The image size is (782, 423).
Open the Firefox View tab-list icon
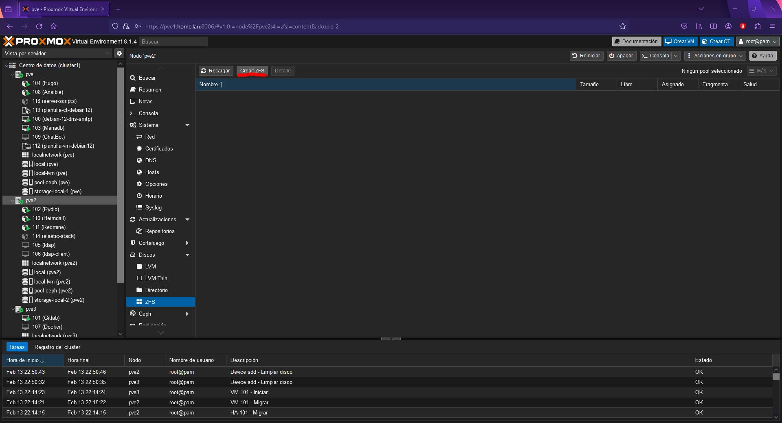[8, 9]
